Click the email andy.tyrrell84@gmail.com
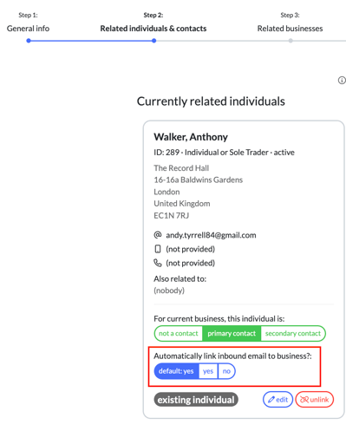The height and width of the screenshot is (431, 346). click(x=211, y=235)
